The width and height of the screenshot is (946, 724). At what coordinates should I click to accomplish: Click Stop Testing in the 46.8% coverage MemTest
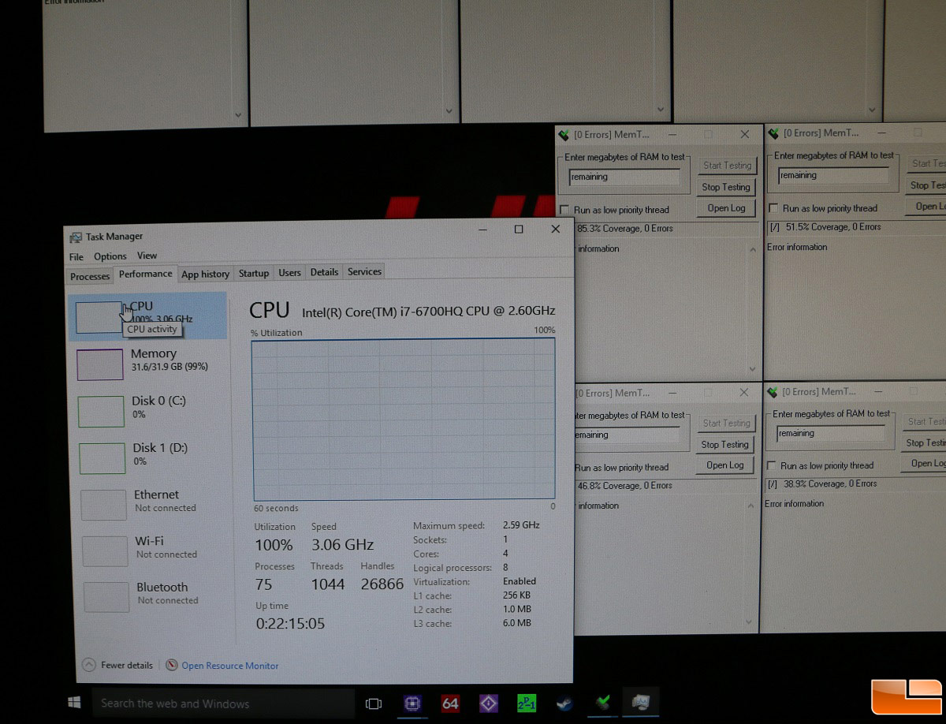(x=725, y=444)
